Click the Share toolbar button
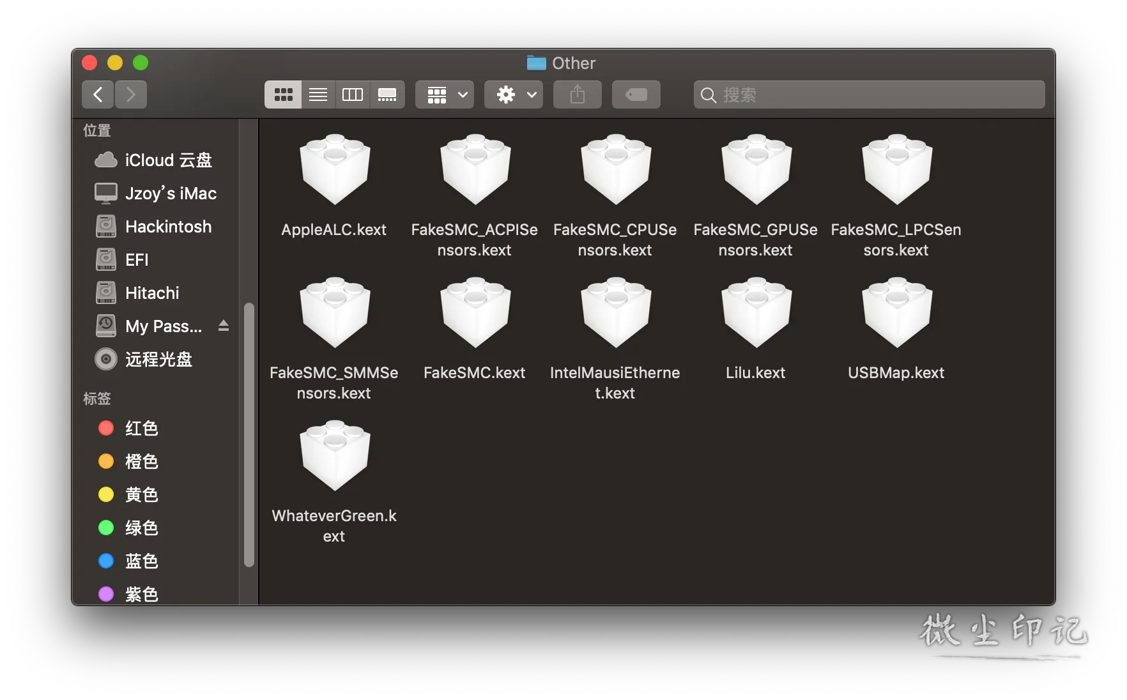The width and height of the screenshot is (1127, 700). (x=578, y=95)
